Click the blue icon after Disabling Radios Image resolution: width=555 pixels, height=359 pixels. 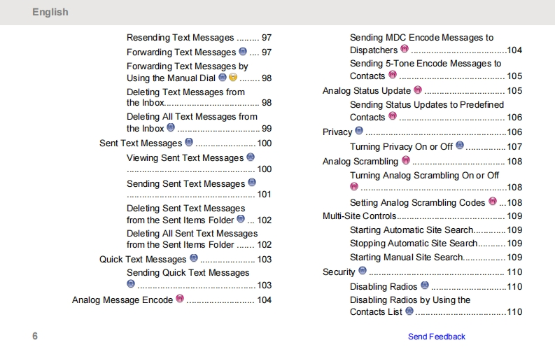[424, 286]
